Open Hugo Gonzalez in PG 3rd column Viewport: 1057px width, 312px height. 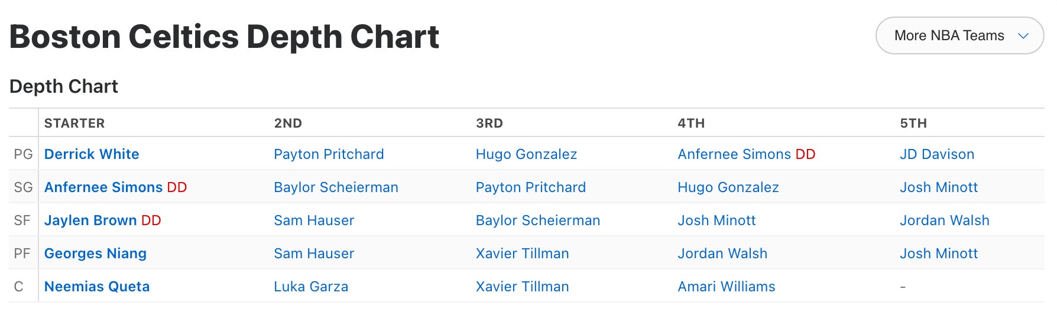coord(526,154)
